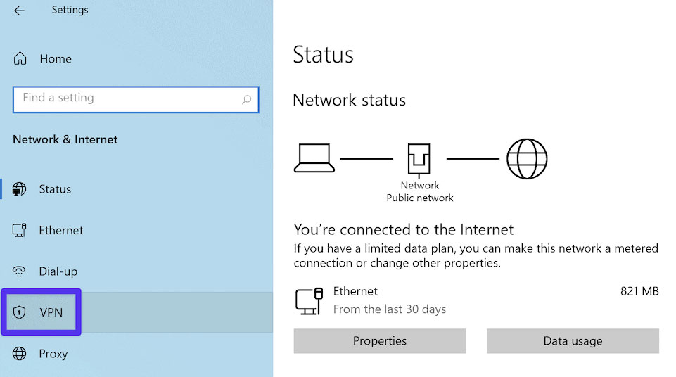This screenshot has height=377, width=676.
Task: Click the Dial-up phone icon
Action: 19,271
